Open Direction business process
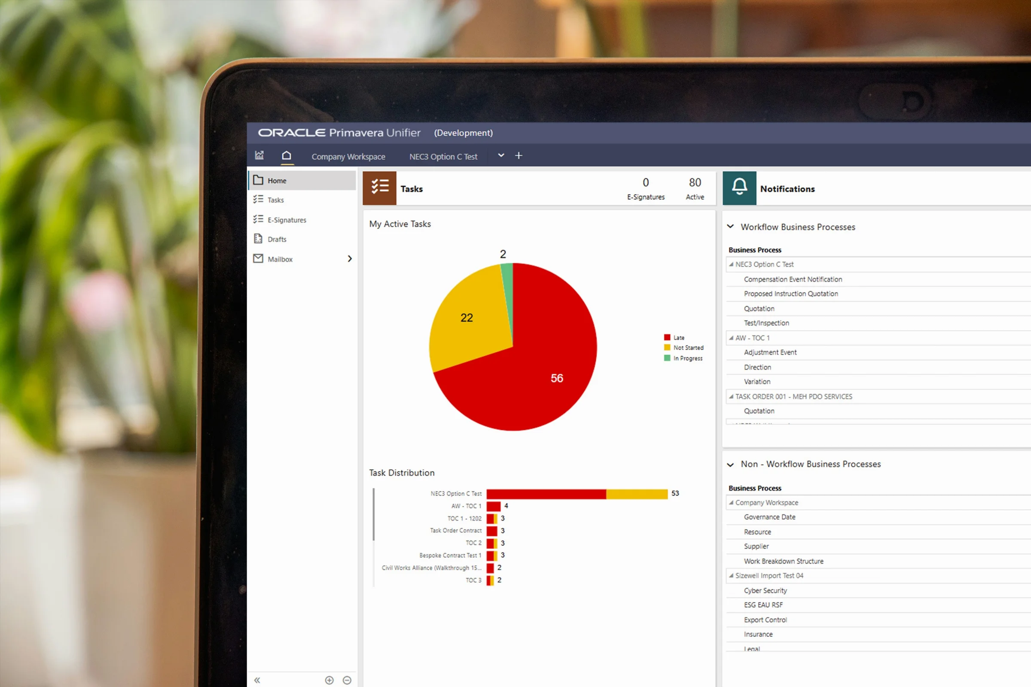1031x687 pixels. [x=757, y=367]
